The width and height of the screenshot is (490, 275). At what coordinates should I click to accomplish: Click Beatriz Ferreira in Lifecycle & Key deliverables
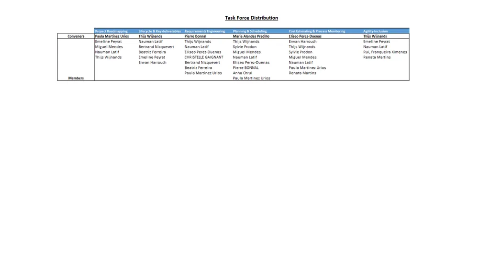pos(152,52)
